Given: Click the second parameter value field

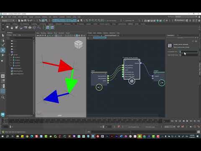Looking at the screenshot, I should (x=190, y=55).
